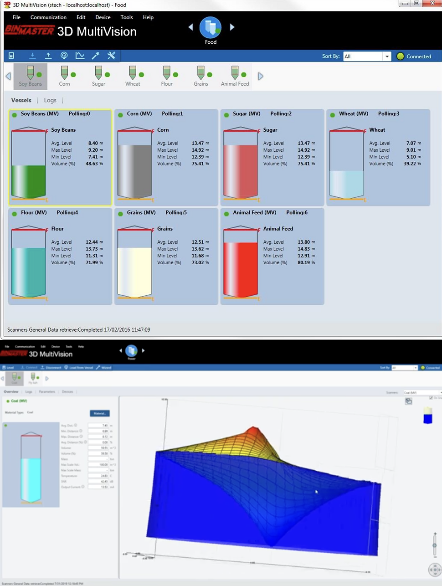
Task: Open the Sort By dropdown in Food window
Action: tap(367, 57)
